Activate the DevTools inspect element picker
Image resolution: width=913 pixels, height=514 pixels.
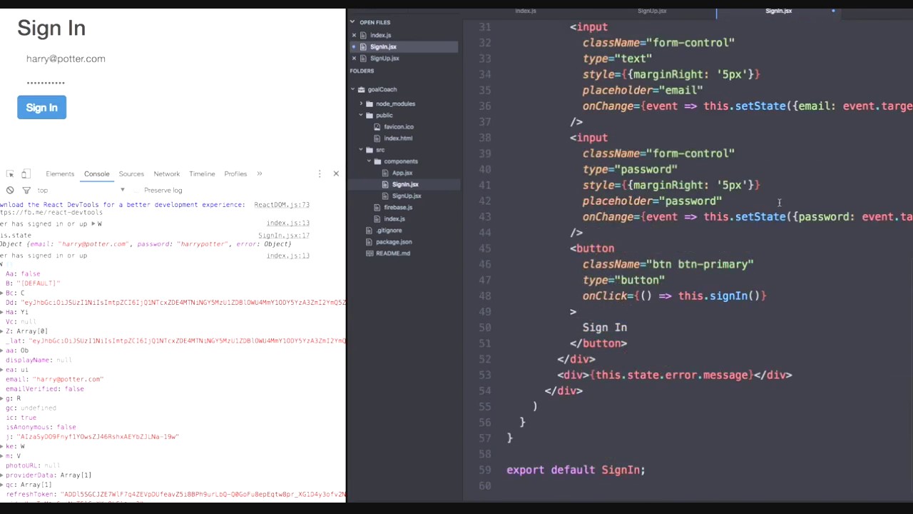click(10, 173)
